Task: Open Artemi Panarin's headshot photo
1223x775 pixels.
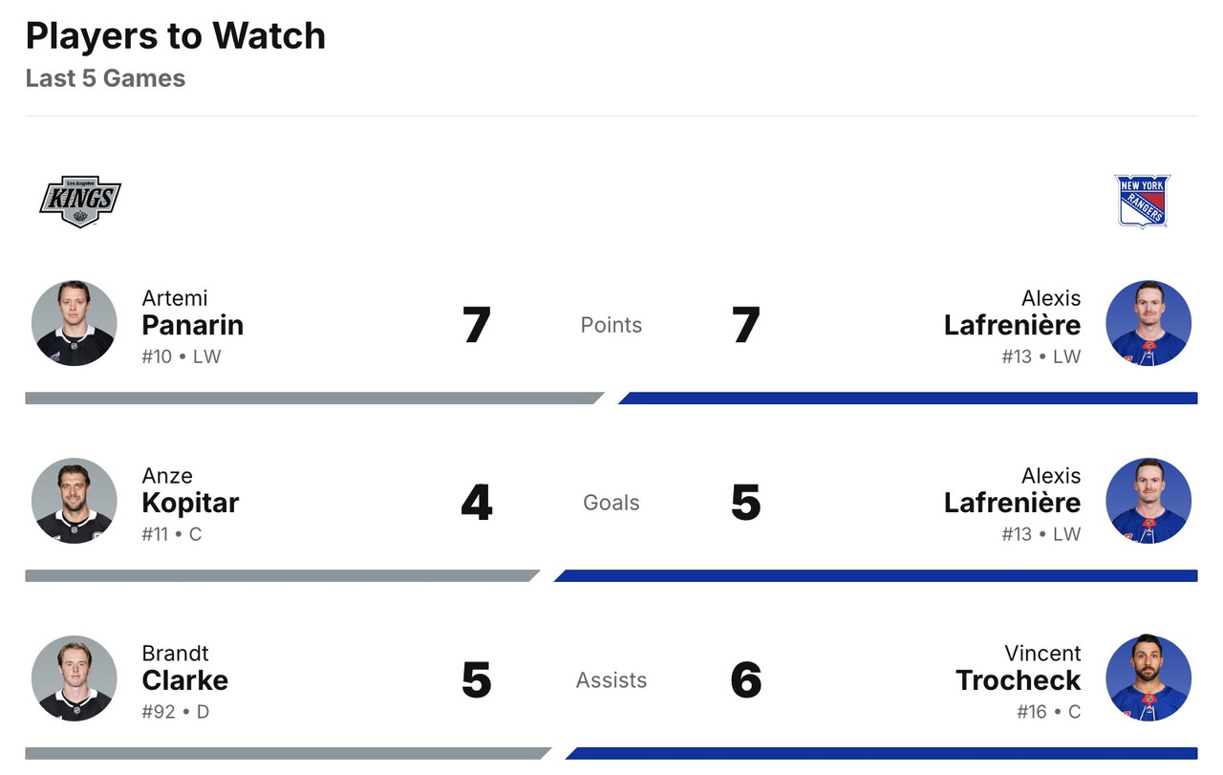Action: point(75,323)
